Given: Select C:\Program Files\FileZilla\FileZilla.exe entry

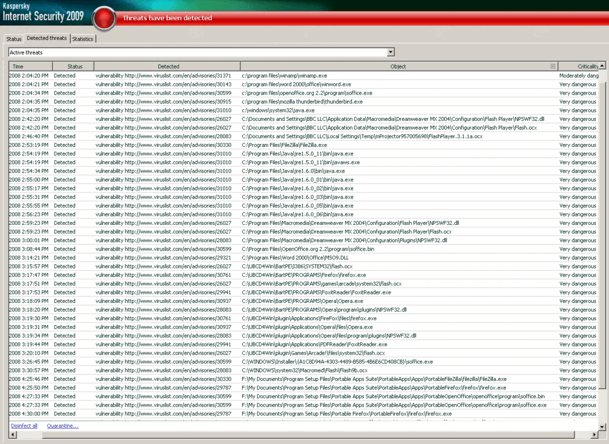Looking at the screenshot, I should pos(284,145).
